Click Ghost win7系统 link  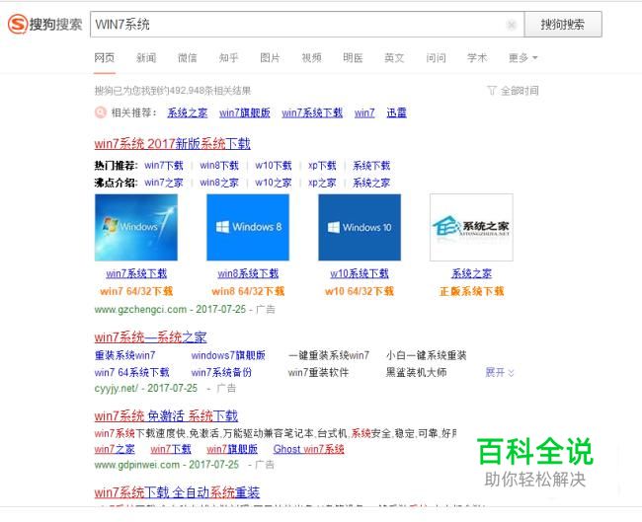click(309, 449)
